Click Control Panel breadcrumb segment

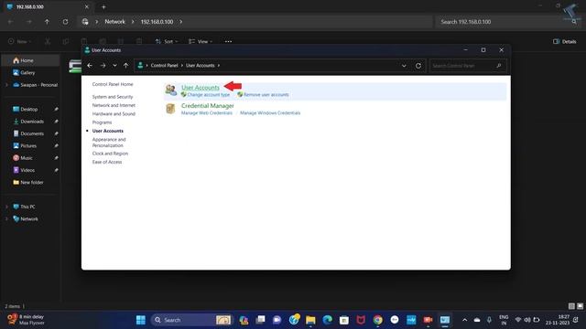164,66
